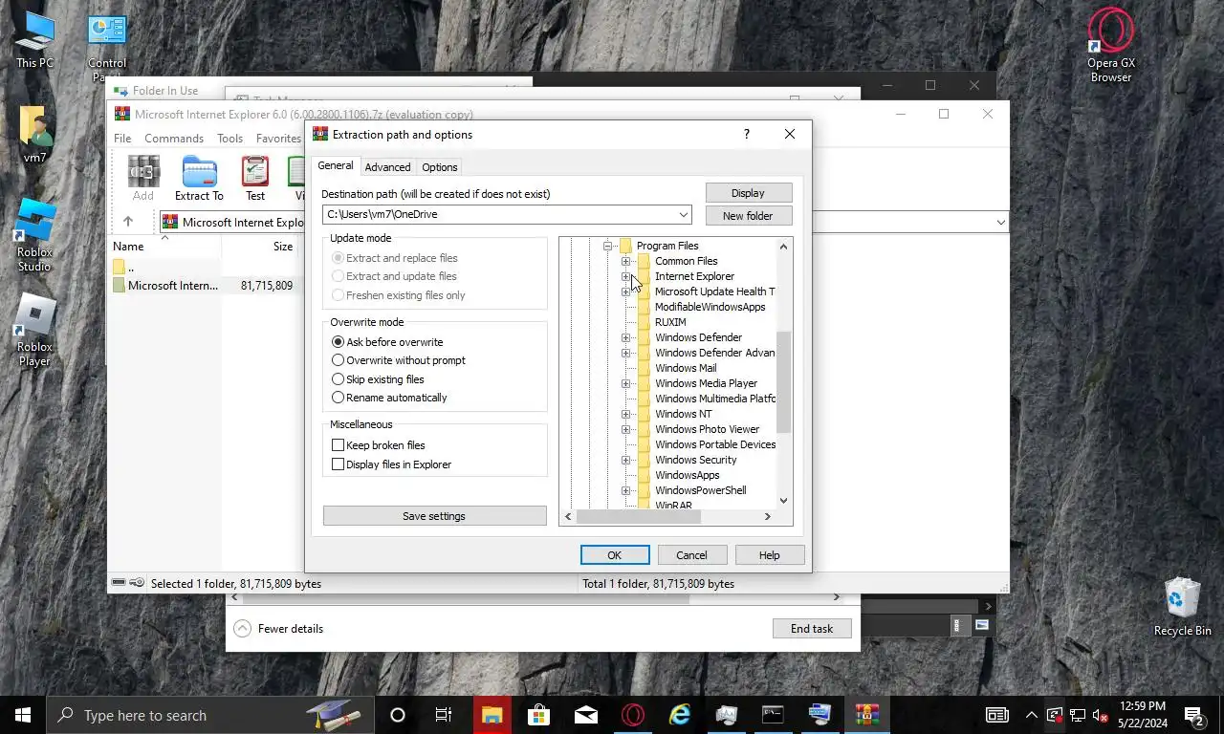
Task: Expand the Windows Security tree node
Action: [x=625, y=460]
